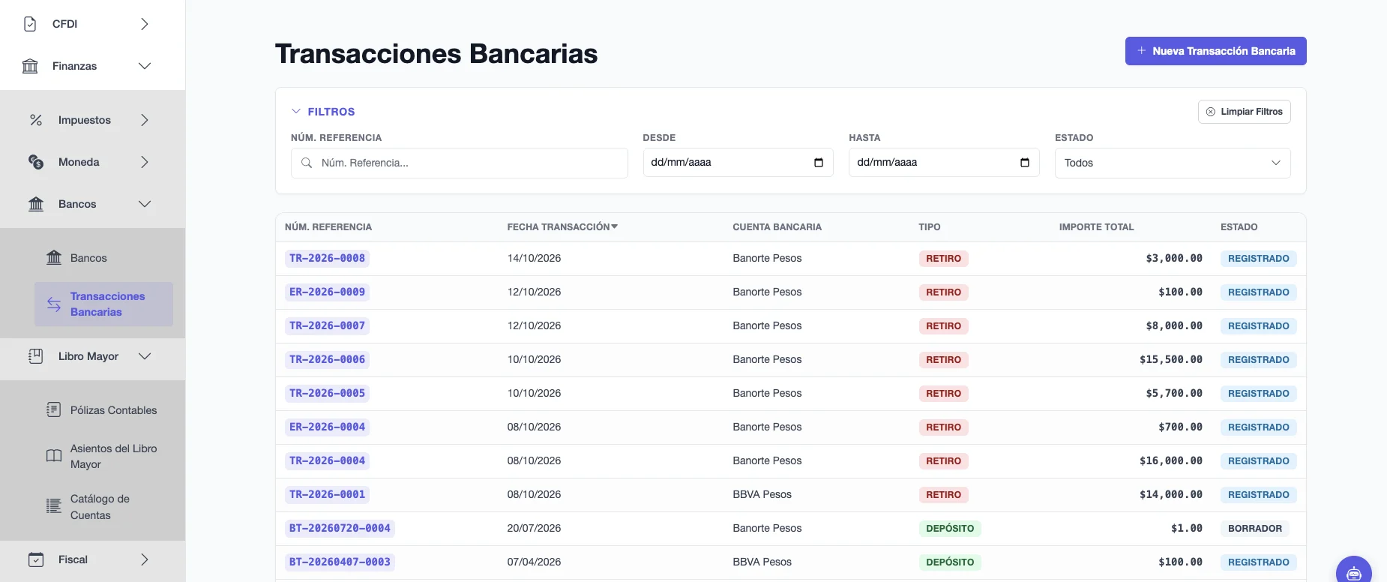Click the Pólizas Contables document icon
The width and height of the screenshot is (1387, 582).
coord(54,409)
